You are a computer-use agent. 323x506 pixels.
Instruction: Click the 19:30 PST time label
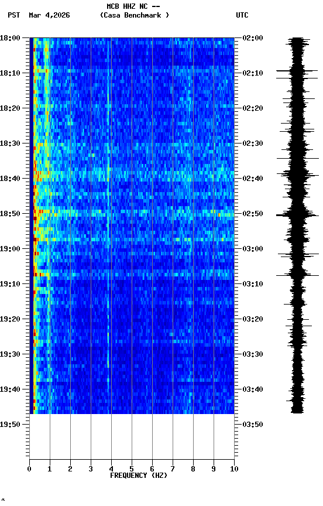pos(10,355)
